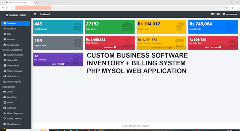Image resolution: width=240 pixels, height=131 pixels.
Task: Toggle the sidebar hamburger menu icon
Action: pos(35,14)
